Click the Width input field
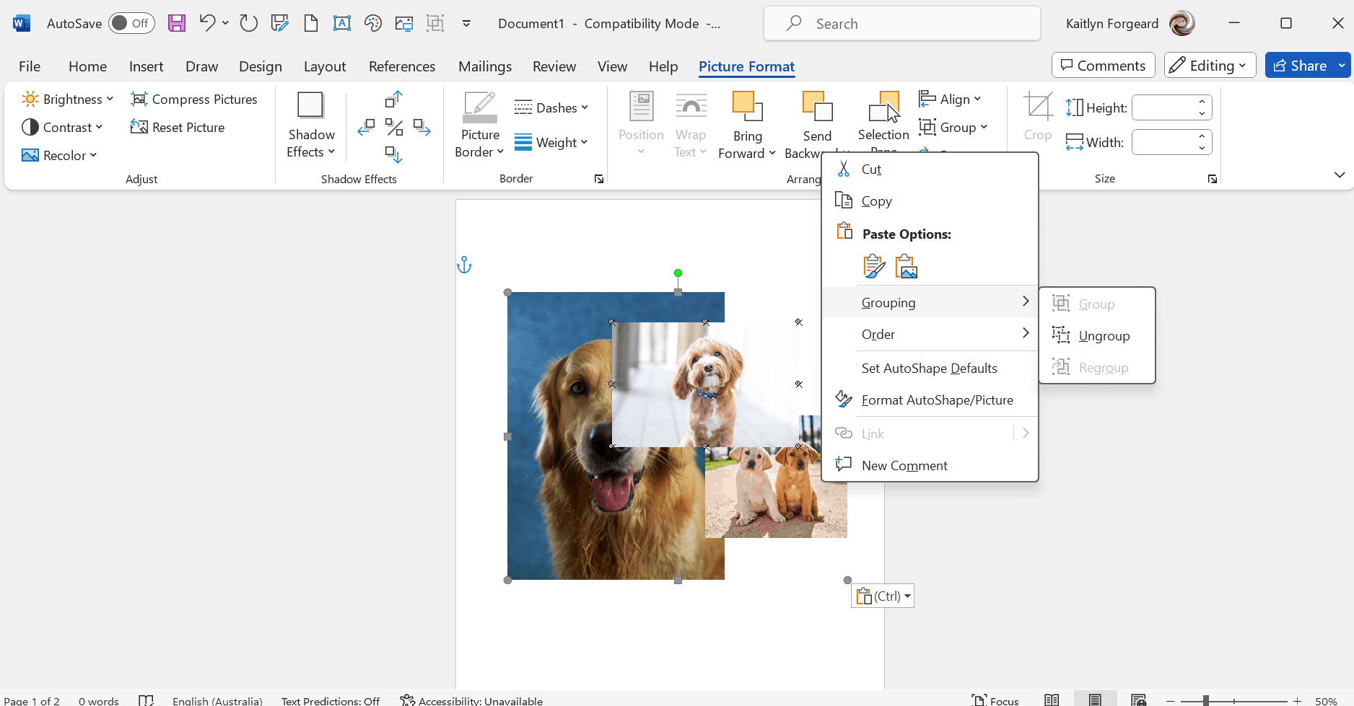 click(x=1163, y=142)
